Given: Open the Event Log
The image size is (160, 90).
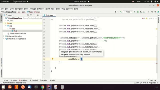Looking at the screenshot, I should (152, 80).
